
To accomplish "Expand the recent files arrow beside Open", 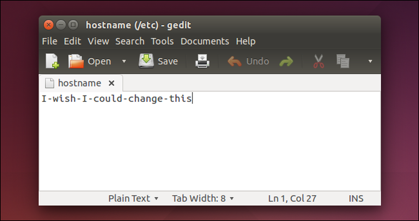I will point(124,61).
